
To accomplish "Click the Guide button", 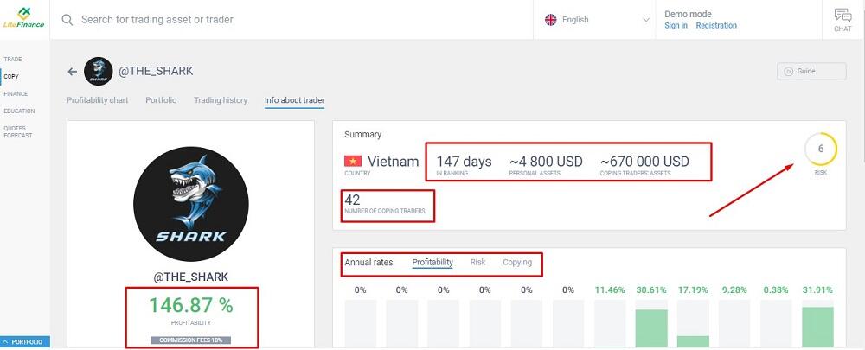I will click(811, 72).
